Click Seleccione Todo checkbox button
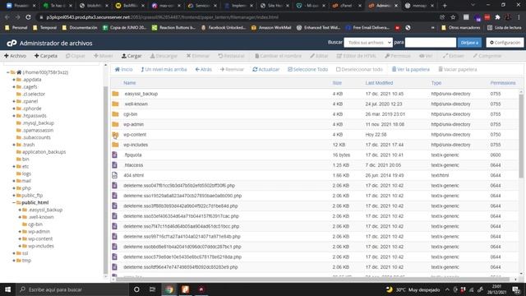526x296 pixels. (307, 69)
